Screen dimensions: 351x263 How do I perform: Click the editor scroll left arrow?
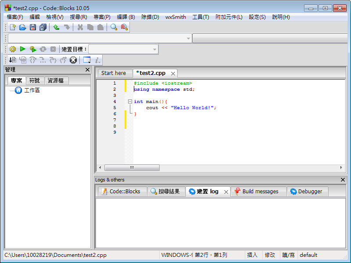click(x=100, y=167)
